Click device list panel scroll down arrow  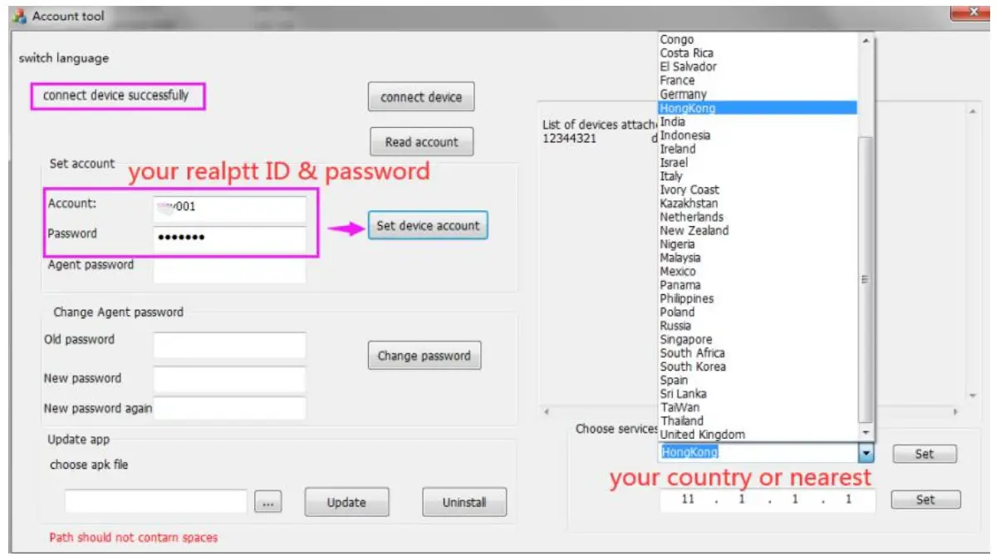pyautogui.click(x=973, y=396)
